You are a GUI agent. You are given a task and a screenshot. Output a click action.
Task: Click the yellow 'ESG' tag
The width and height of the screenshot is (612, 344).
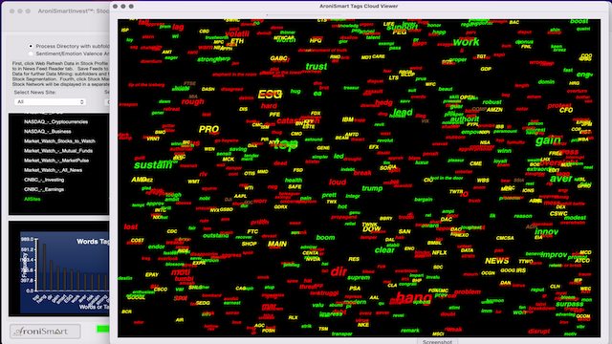point(270,94)
